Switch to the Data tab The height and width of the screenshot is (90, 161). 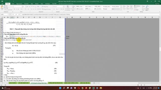click(32, 4)
